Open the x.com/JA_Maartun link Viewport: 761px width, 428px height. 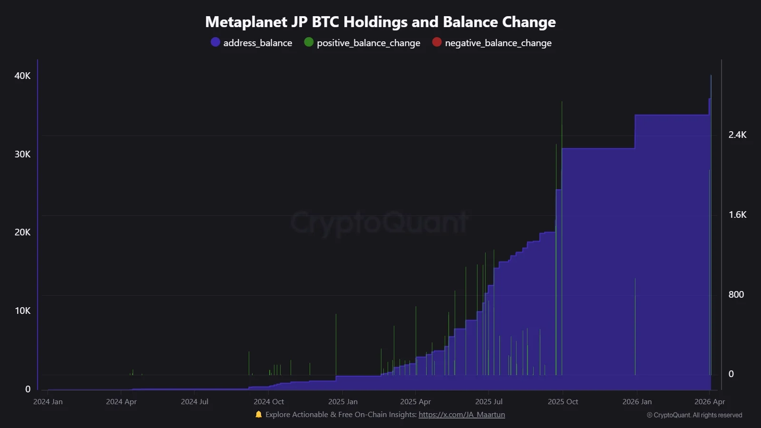tap(461, 415)
